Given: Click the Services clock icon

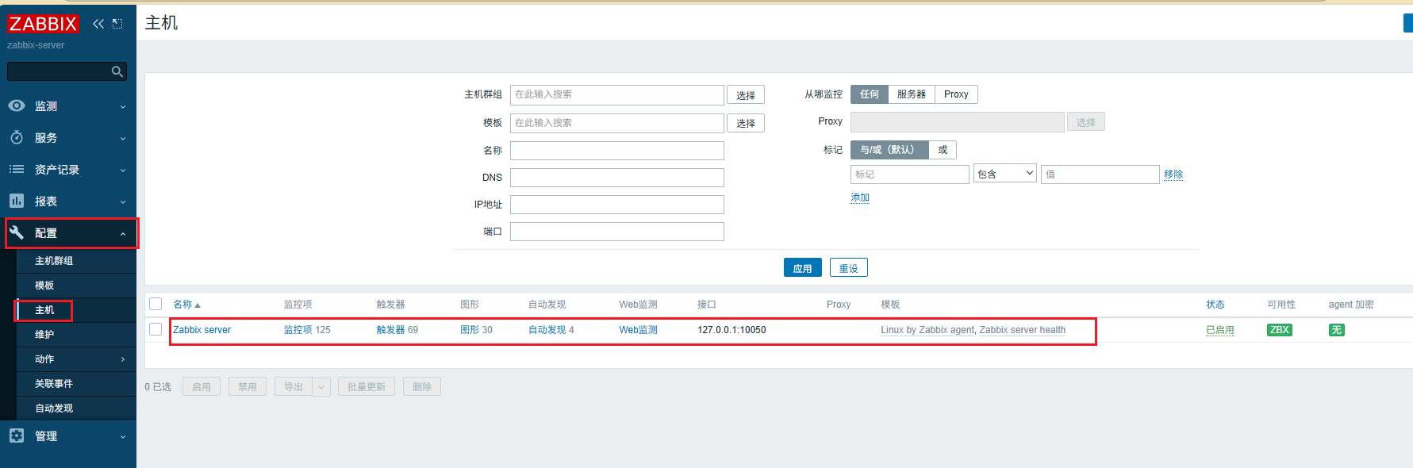Looking at the screenshot, I should [17, 137].
